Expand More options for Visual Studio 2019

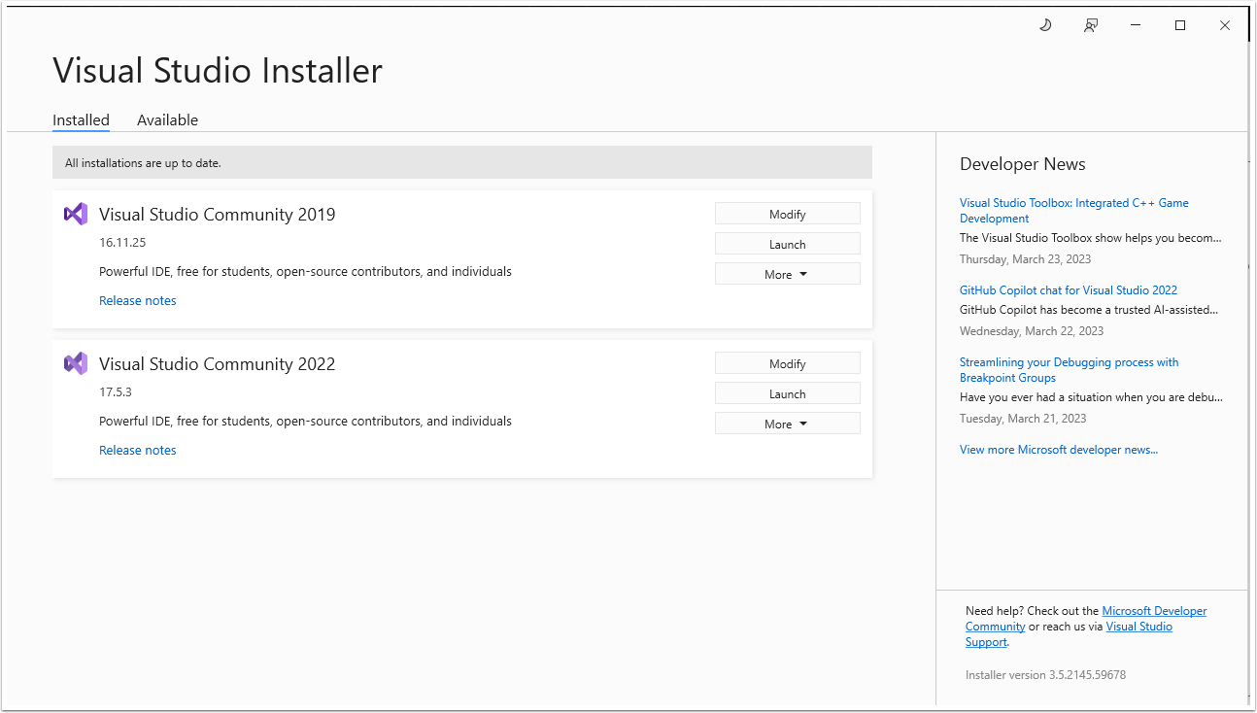click(x=788, y=274)
